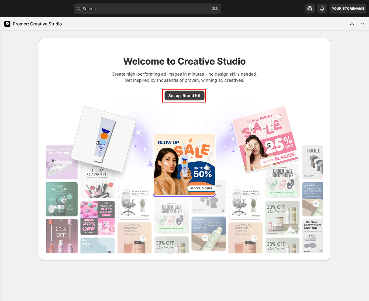Open the New Discovery Duo ad thumbnail
Image resolution: width=369 pixels, height=301 pixels.
pyautogui.click(x=62, y=199)
